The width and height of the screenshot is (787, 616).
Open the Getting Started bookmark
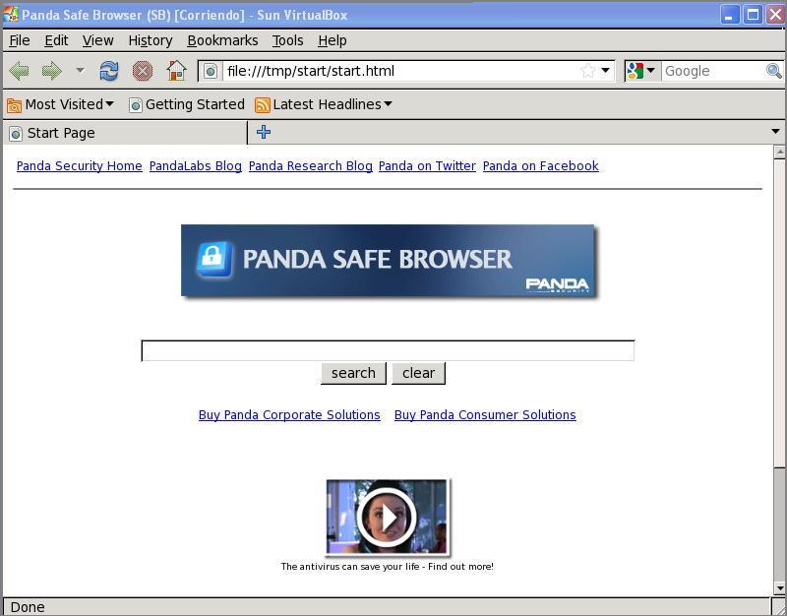(x=187, y=104)
